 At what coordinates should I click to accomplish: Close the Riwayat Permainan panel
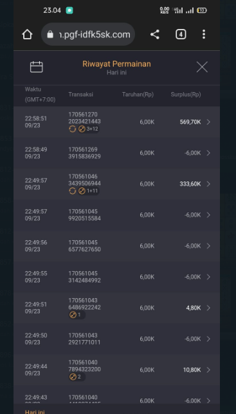pyautogui.click(x=202, y=67)
